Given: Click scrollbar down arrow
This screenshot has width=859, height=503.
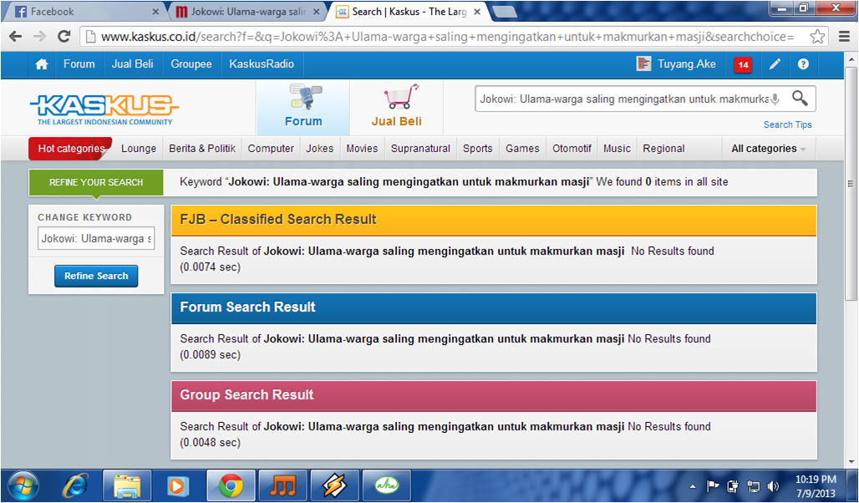Looking at the screenshot, I should click(x=851, y=462).
